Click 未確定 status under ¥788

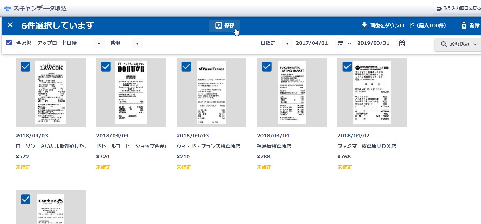(x=264, y=167)
